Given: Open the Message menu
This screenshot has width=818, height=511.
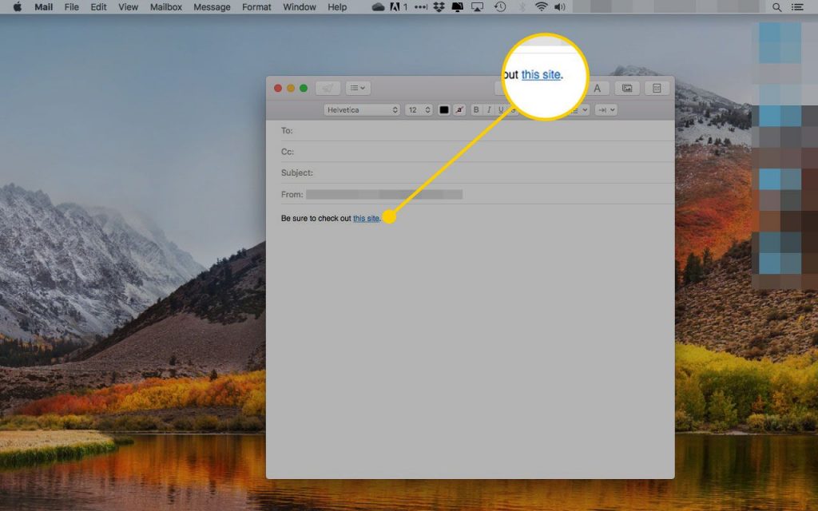Looking at the screenshot, I should 212,6.
